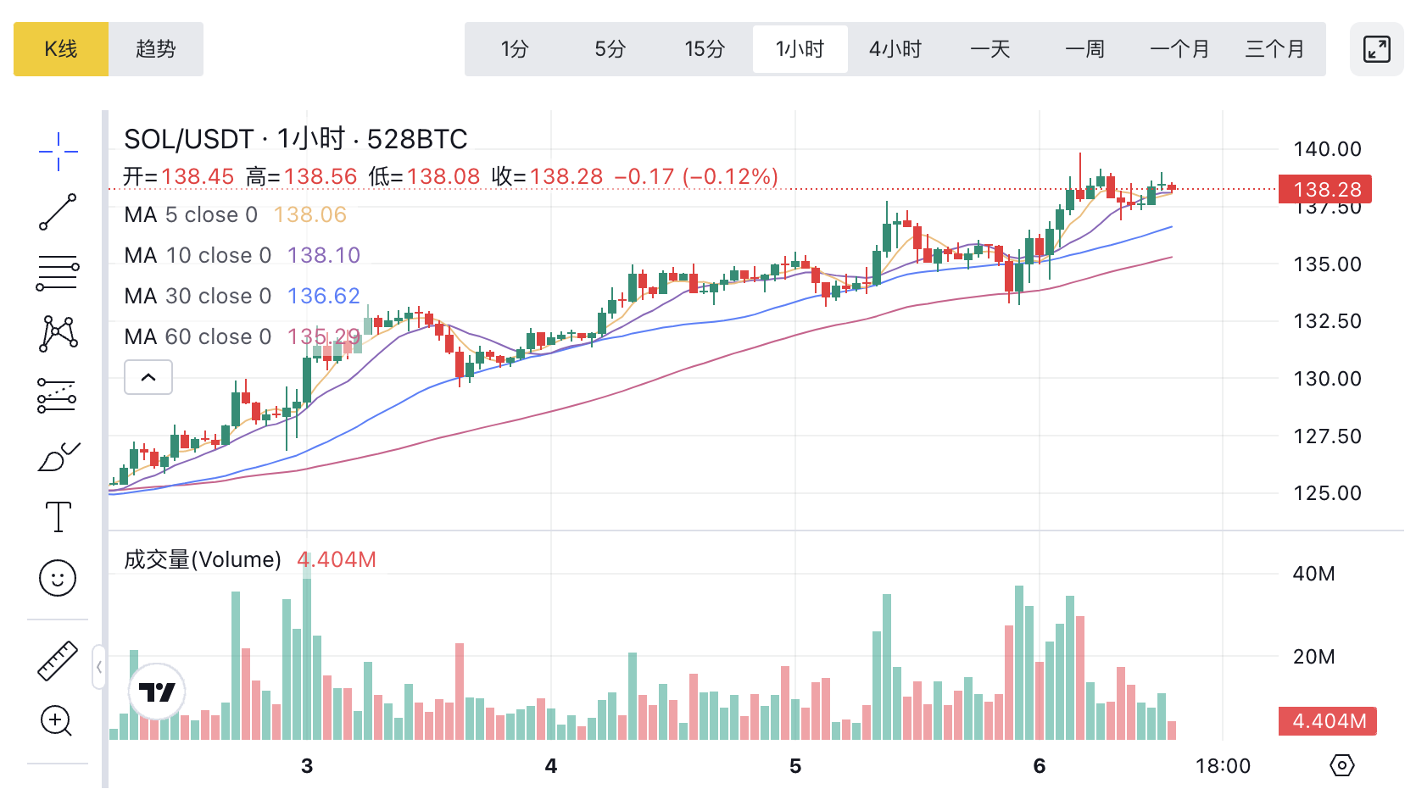Select the ruler measure tool
1416x800 pixels.
click(58, 661)
